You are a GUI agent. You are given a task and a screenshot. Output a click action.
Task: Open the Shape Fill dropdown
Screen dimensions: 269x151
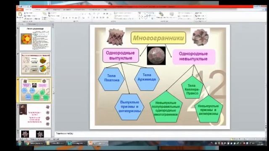(x=185, y=13)
